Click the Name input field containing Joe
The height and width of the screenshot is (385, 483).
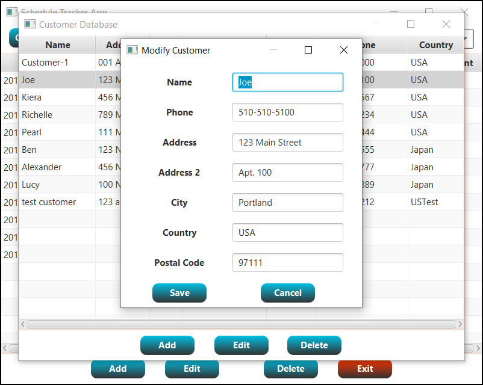pos(288,82)
